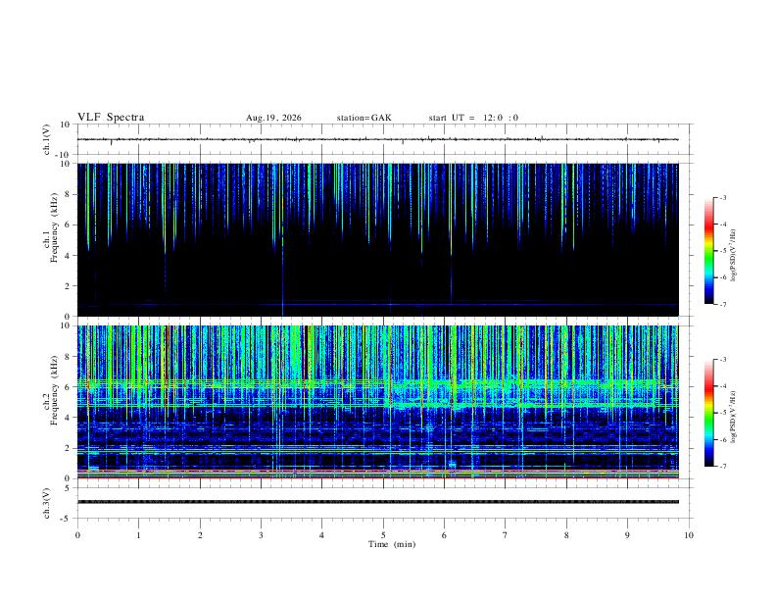The image size is (776, 600).
Task: Click the VLF Spectra title text
Action: [111, 118]
